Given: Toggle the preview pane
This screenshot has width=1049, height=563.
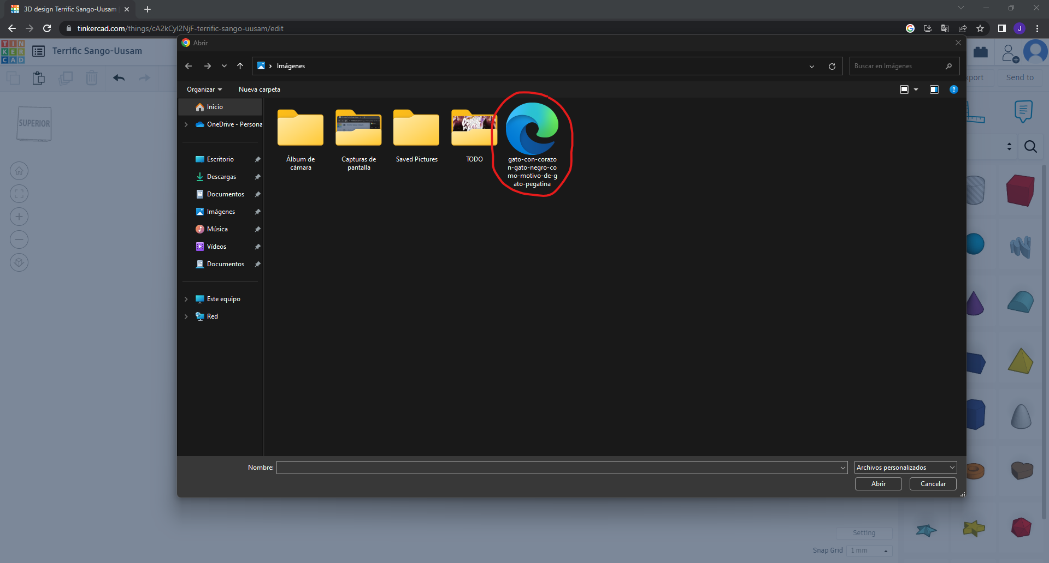Looking at the screenshot, I should tap(934, 89).
